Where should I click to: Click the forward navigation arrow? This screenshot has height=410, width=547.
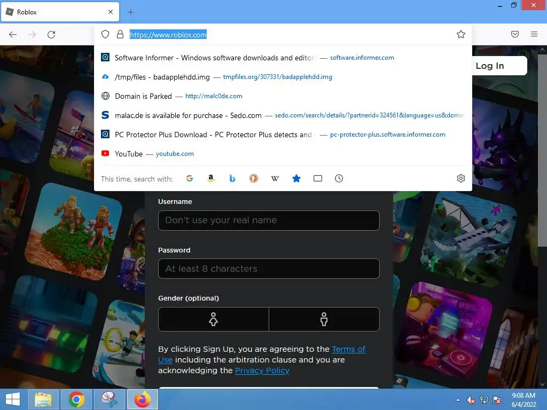tap(32, 35)
